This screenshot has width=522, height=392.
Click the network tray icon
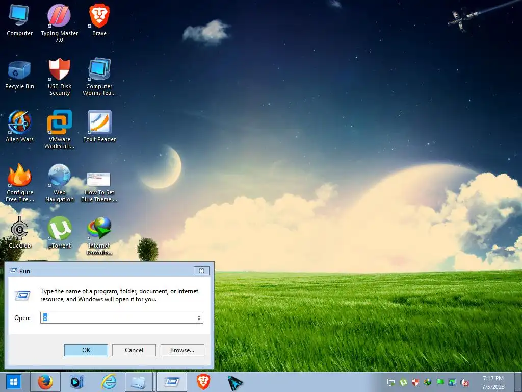452,382
